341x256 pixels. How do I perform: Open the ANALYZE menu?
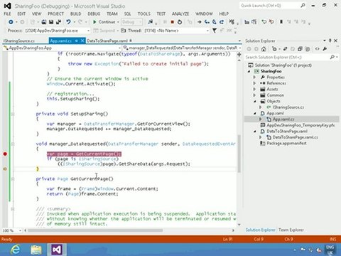coord(180,14)
